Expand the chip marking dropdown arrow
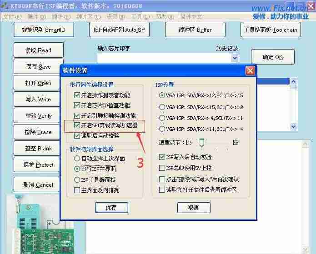The image size is (316, 254). 235,58
